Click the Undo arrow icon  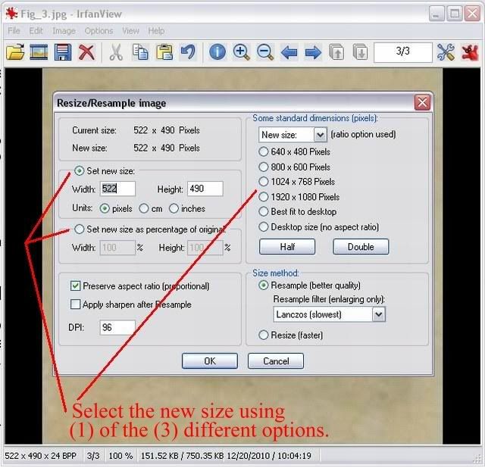tap(188, 52)
